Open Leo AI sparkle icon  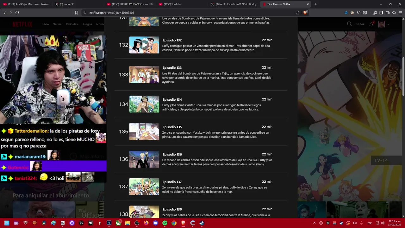coord(394,13)
